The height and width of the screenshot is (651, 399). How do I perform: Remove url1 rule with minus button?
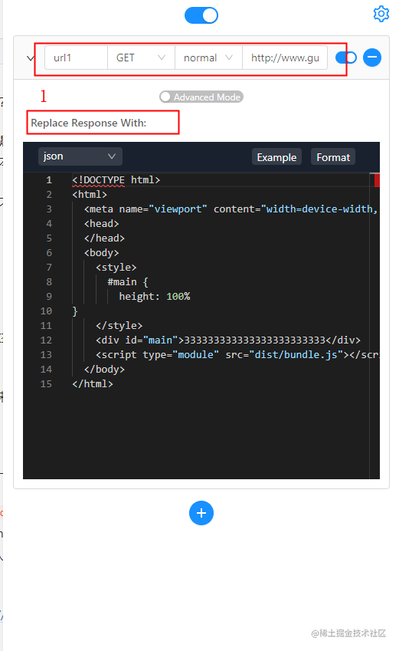[x=372, y=58]
